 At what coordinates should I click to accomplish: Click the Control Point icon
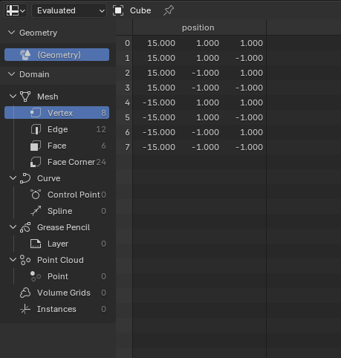click(36, 195)
